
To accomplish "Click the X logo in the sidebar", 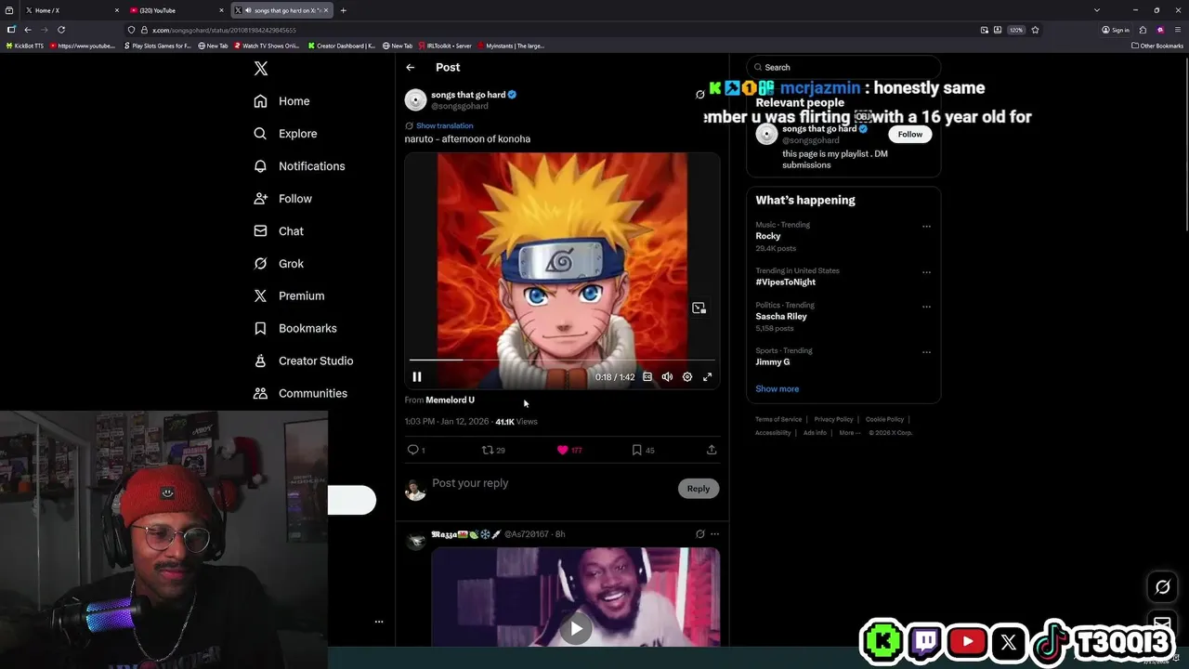I will (261, 69).
